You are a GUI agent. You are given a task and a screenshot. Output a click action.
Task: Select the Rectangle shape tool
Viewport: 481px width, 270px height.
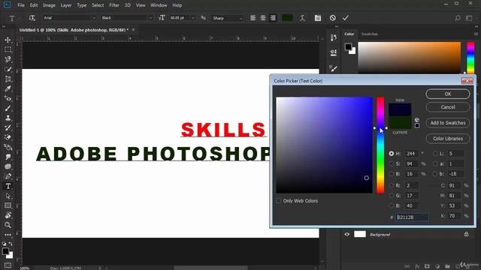(x=8, y=205)
